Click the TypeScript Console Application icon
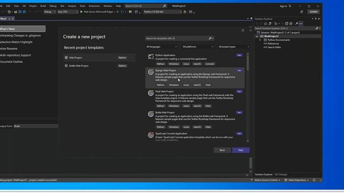Screen dimensions: 344x193 [x=150, y=135]
